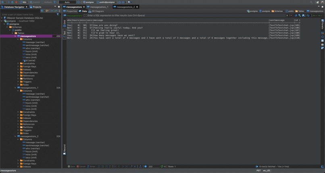Click Schemas in the breadcrumb path

pyautogui.click(x=277, y=11)
